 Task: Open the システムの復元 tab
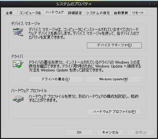98,13
